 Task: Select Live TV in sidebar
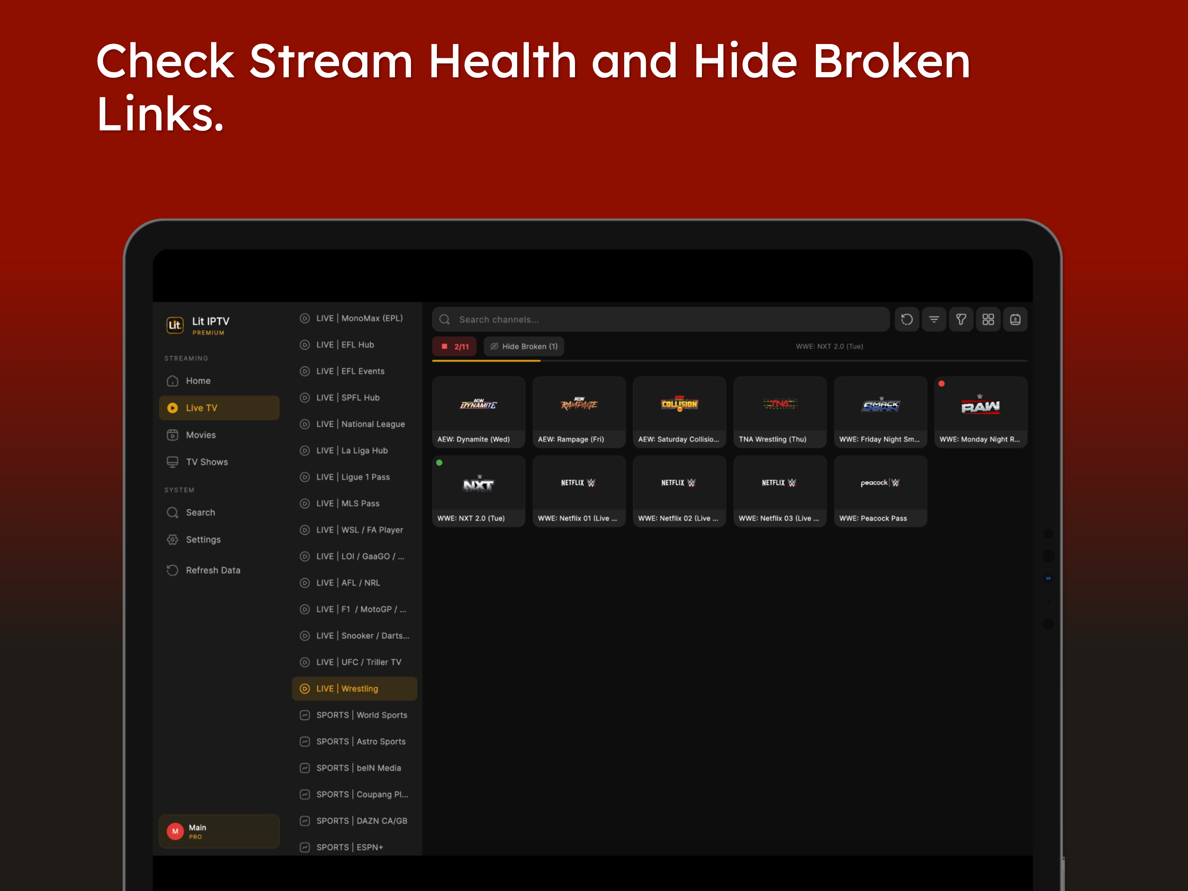(219, 408)
